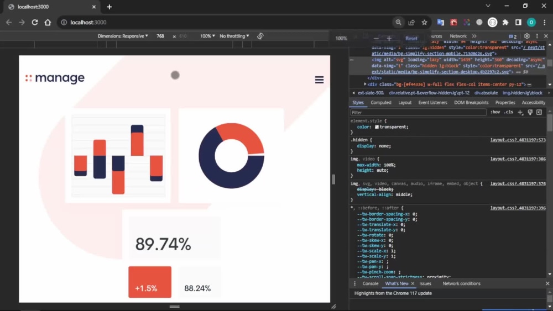Open the Event Listeners tab

coord(433,103)
